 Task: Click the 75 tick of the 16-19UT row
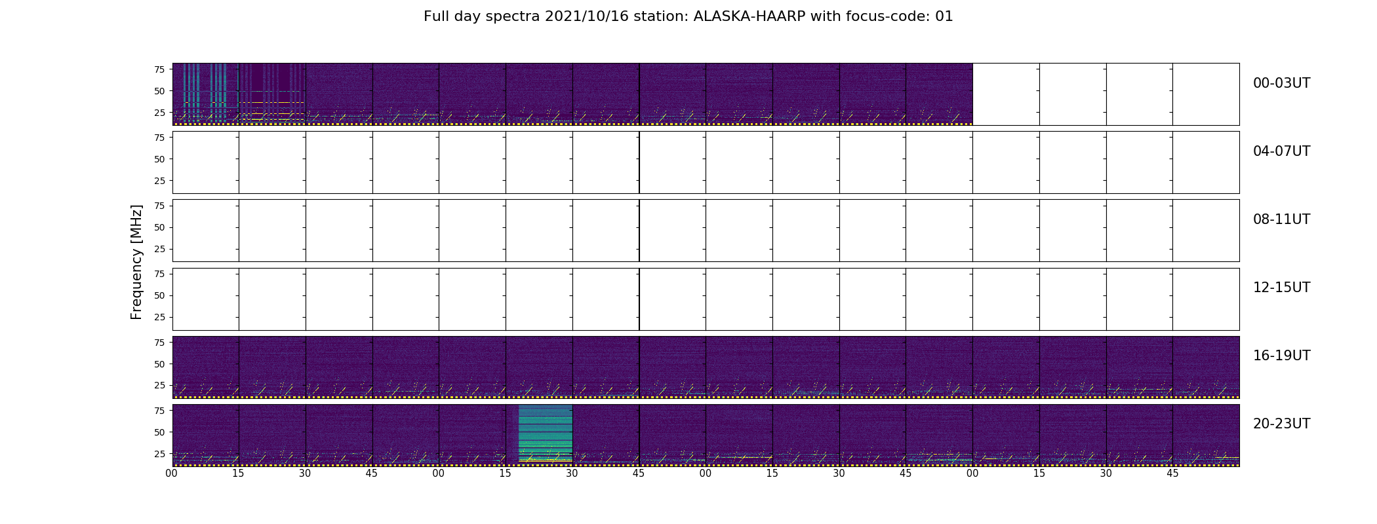pos(159,342)
